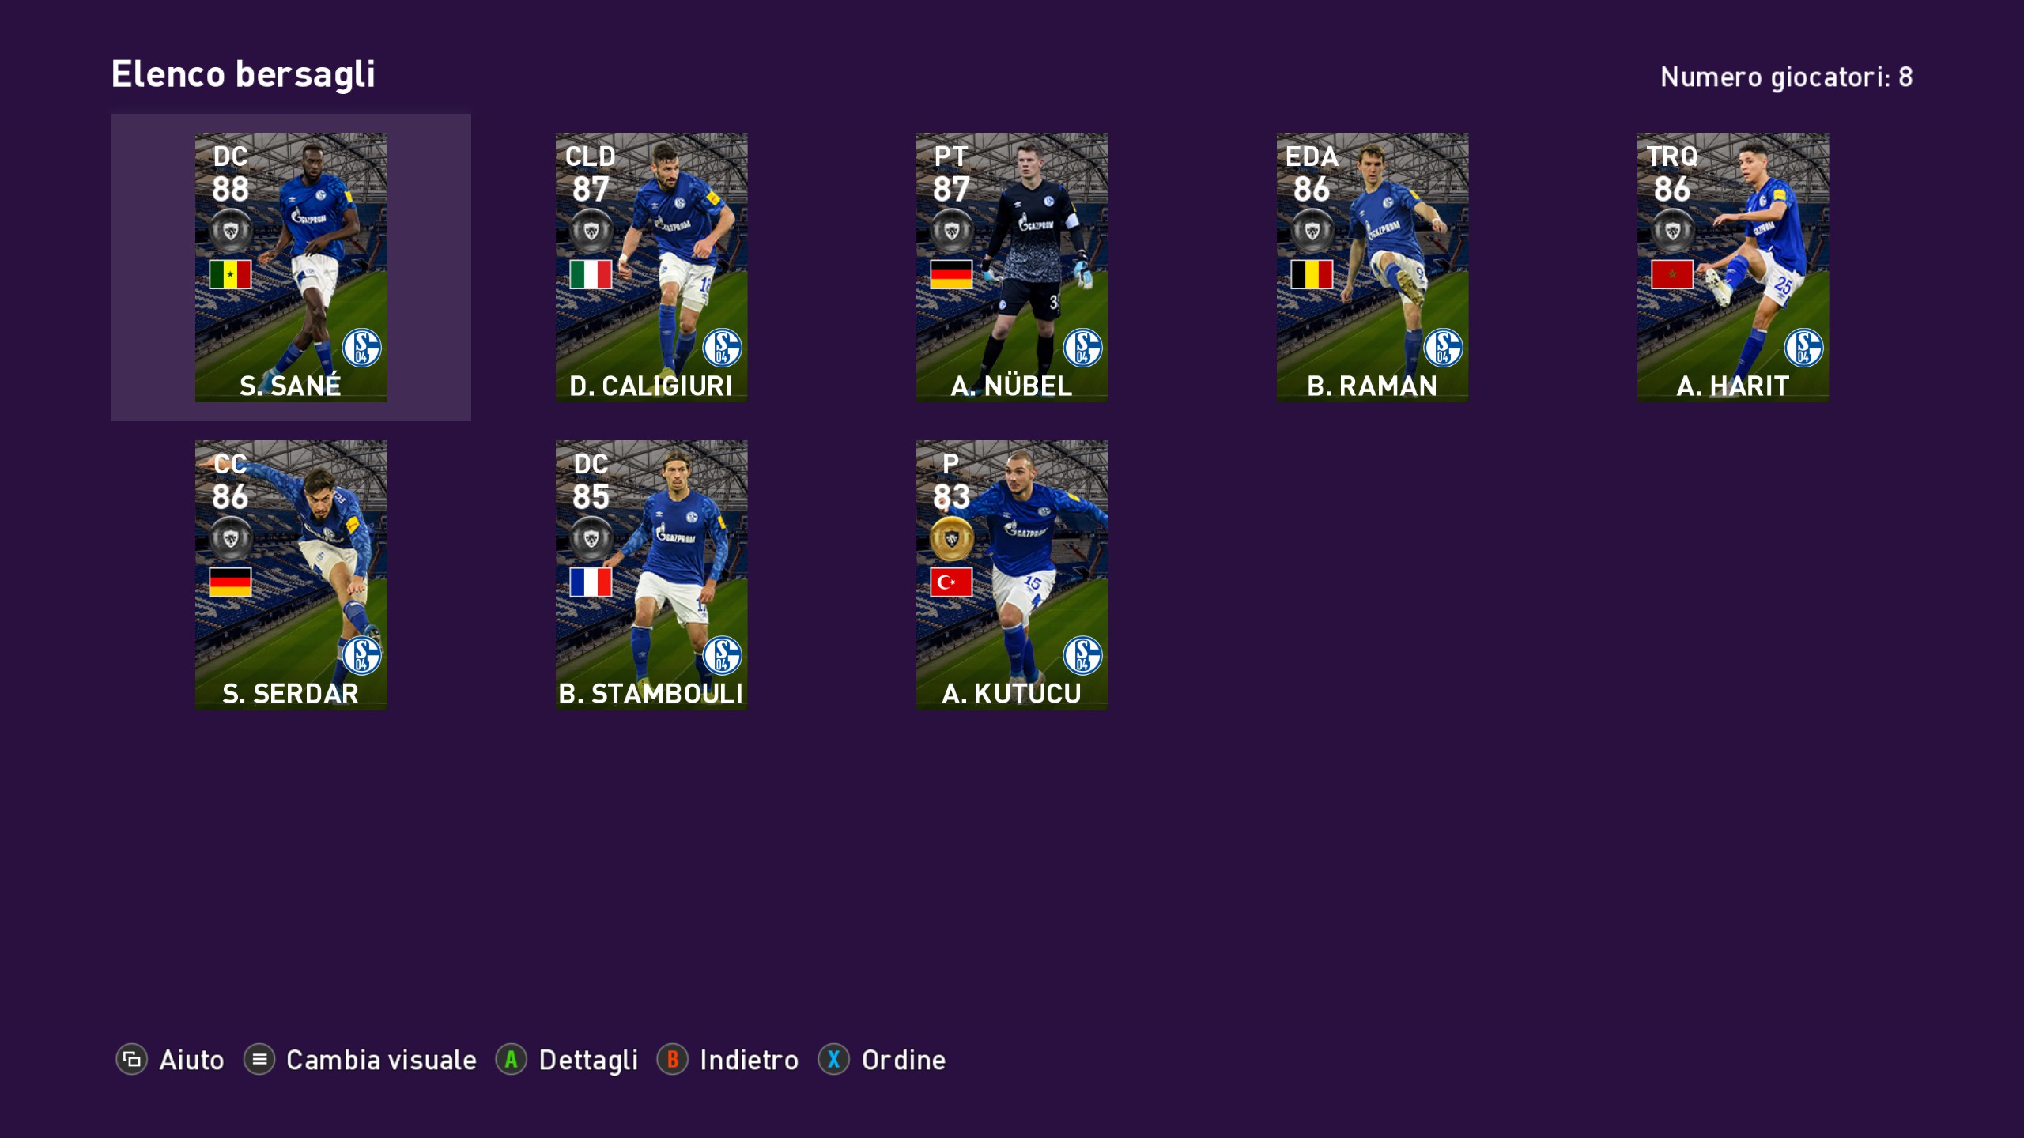Click the Schalke crest on S. Sané's card
Image resolution: width=2024 pixels, height=1138 pixels.
(x=362, y=348)
